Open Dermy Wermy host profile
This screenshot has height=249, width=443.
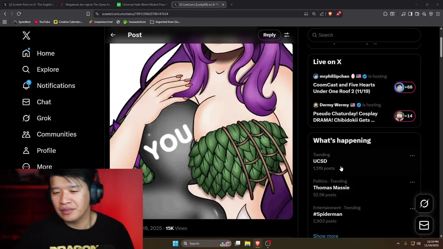(x=334, y=105)
